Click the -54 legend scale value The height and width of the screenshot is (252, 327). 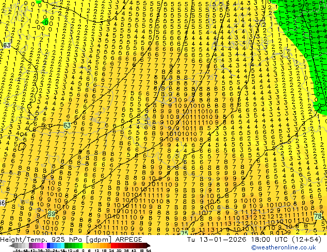tap(17, 251)
